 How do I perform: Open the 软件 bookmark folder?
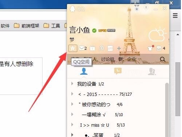coord(5,26)
